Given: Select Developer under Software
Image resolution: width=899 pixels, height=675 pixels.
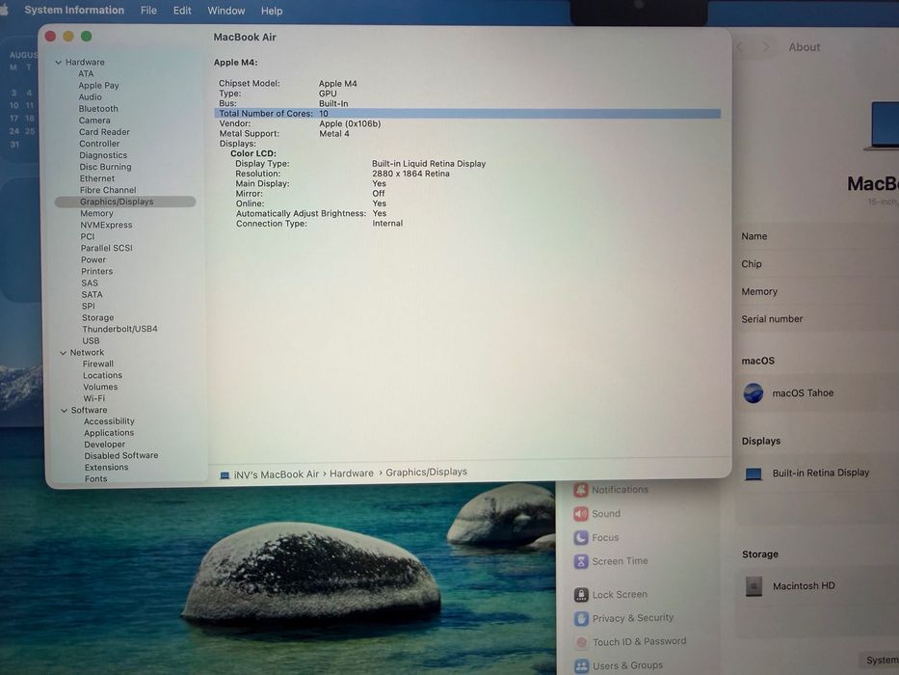Looking at the screenshot, I should coord(104,444).
